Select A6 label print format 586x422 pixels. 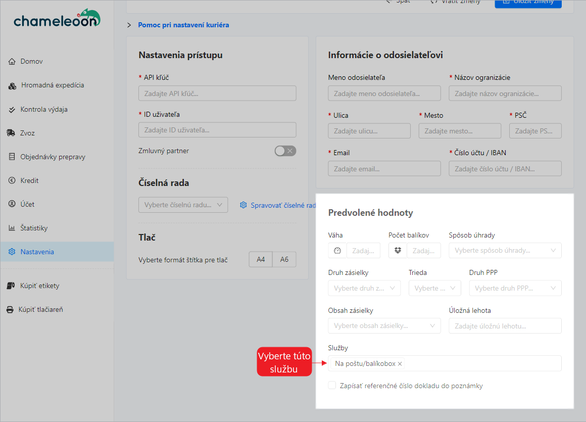tap(284, 259)
